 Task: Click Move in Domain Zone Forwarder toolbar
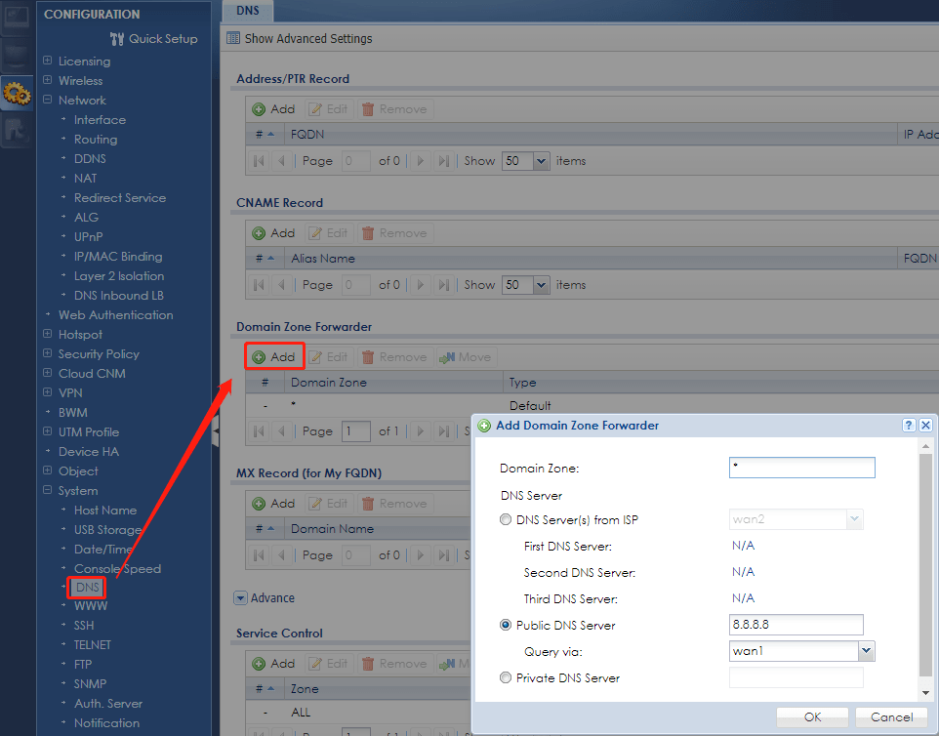click(x=466, y=357)
